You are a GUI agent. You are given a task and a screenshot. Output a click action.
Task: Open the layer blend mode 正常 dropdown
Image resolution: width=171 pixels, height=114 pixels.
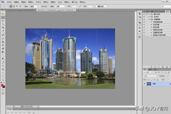(x=150, y=76)
